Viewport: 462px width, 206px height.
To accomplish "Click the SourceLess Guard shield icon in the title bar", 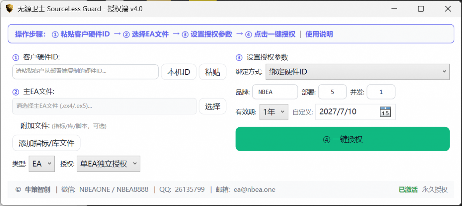I will [x=10, y=8].
